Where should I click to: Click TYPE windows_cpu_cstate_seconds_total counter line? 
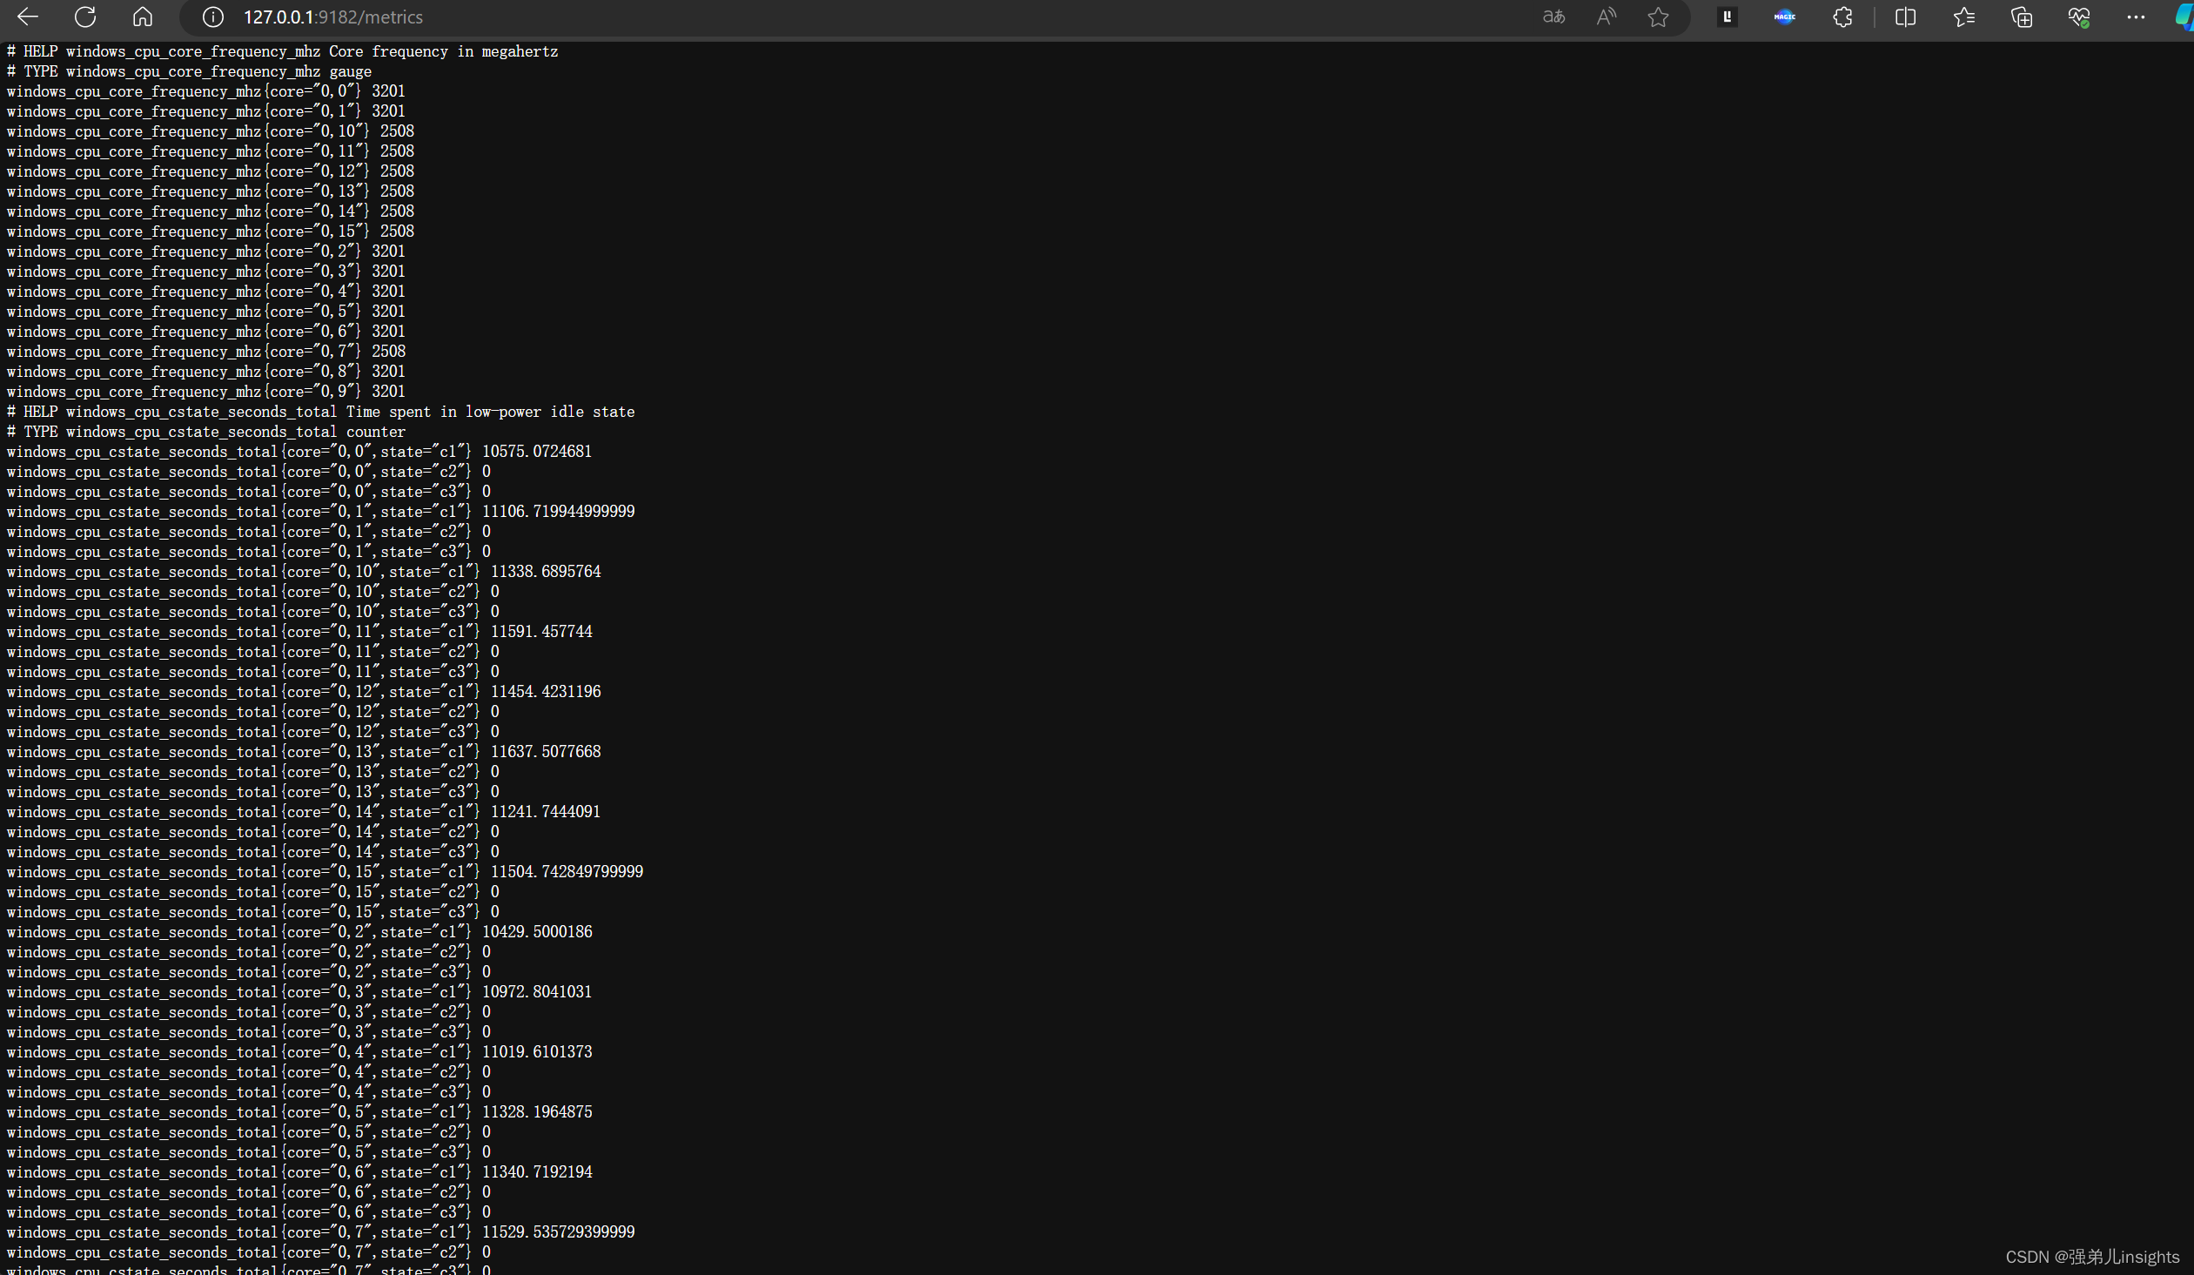[x=205, y=432]
